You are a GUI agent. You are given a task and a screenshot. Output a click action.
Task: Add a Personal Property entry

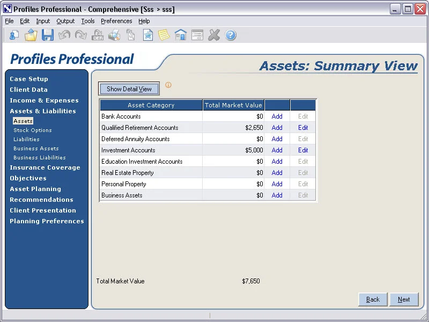point(277,184)
